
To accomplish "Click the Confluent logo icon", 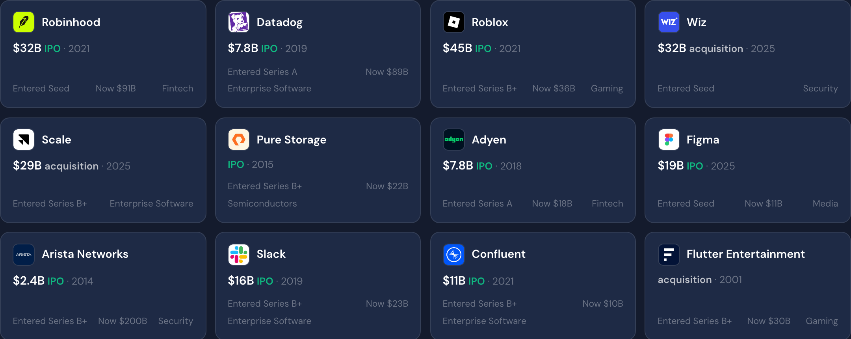I will (454, 255).
